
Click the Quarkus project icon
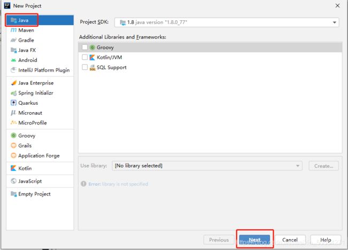pyautogui.click(x=13, y=103)
